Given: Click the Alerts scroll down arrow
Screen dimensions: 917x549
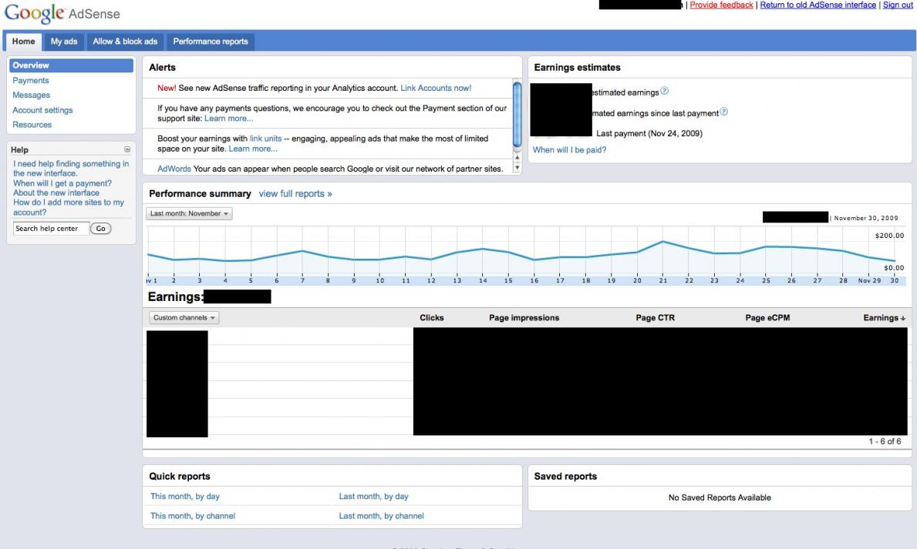Looking at the screenshot, I should [x=517, y=168].
